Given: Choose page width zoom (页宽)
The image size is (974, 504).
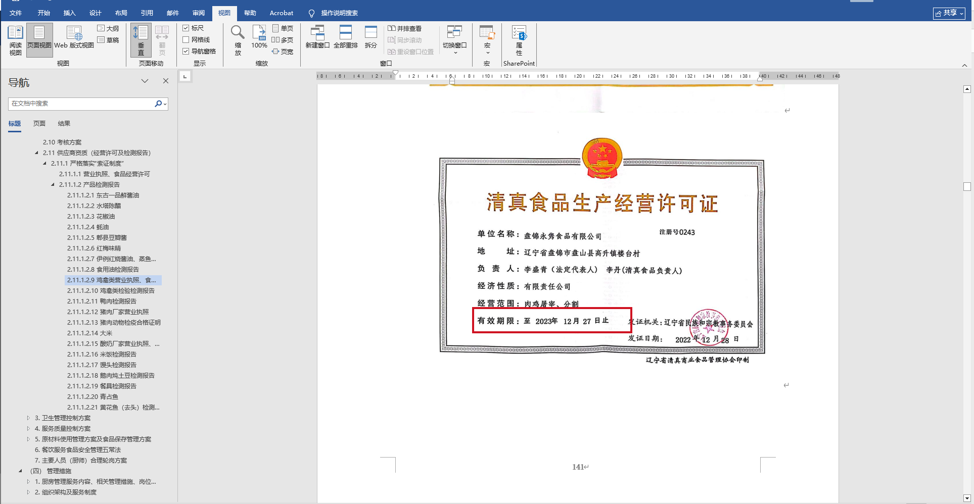Looking at the screenshot, I should 283,52.
